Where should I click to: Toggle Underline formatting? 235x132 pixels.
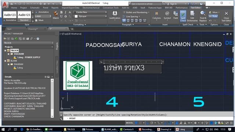61,16
